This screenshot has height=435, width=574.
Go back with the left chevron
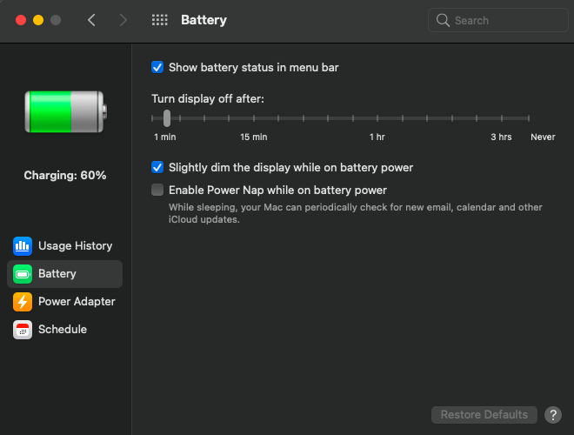[x=91, y=20]
